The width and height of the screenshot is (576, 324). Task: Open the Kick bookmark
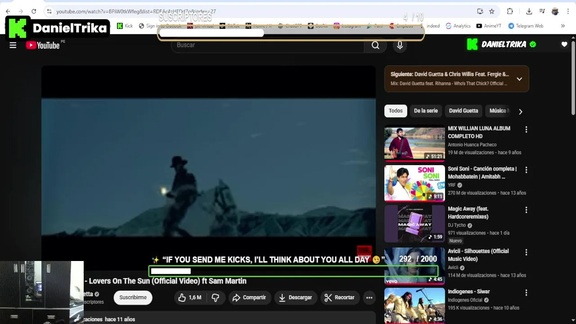pos(125,26)
